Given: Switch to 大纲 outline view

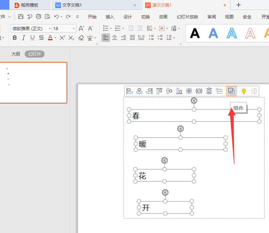Looking at the screenshot, I should (x=16, y=54).
